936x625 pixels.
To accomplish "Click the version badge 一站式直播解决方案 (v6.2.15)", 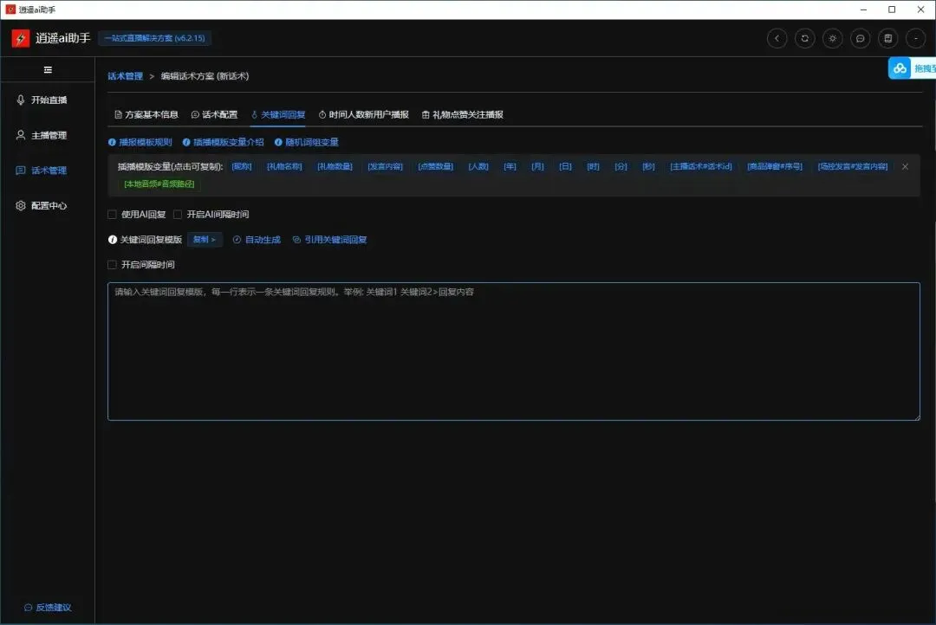I will pyautogui.click(x=154, y=38).
